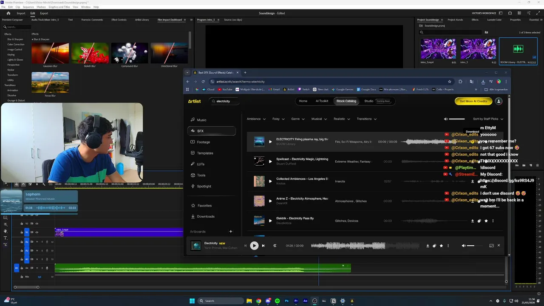Go to Artlist Home nav link
The height and width of the screenshot is (306, 544).
tap(303, 101)
